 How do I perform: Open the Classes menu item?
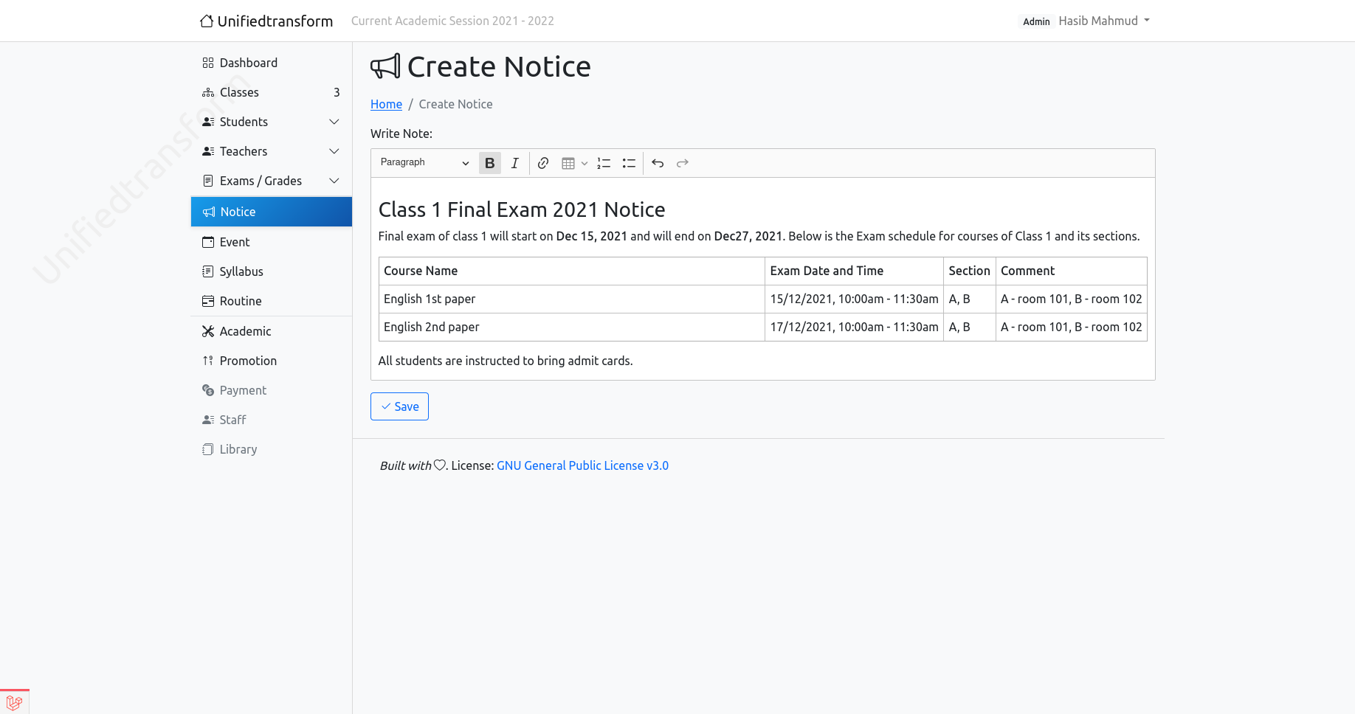tap(271, 92)
